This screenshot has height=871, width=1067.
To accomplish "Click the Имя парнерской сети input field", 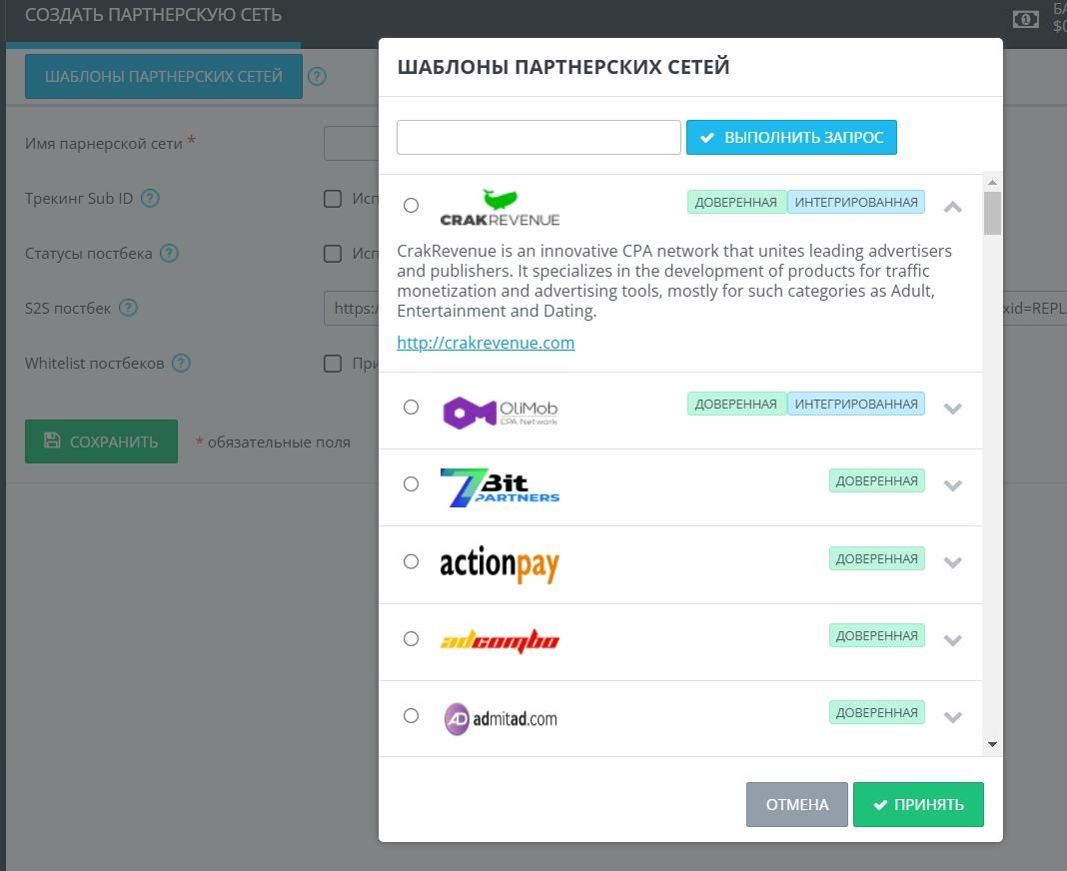I will (351, 143).
